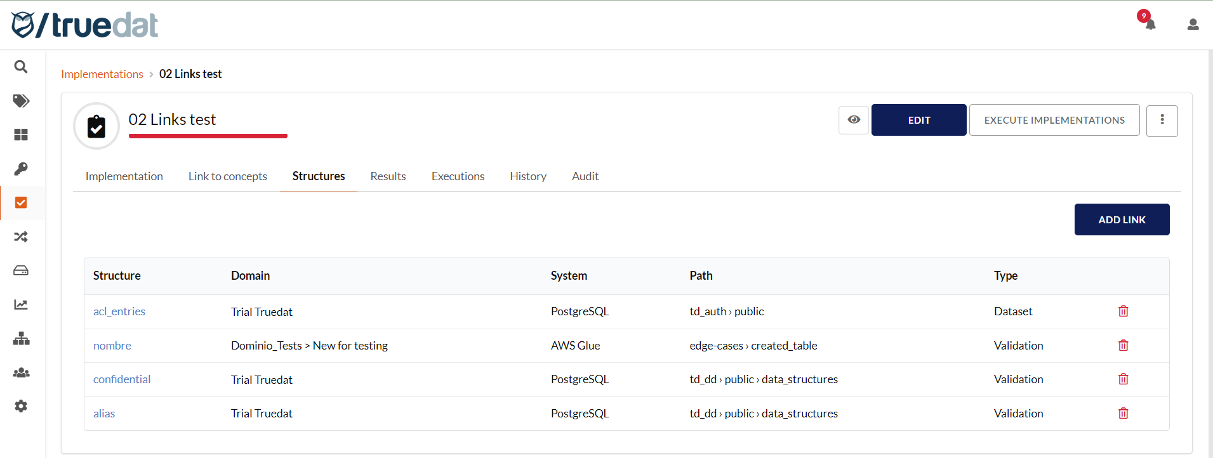
Task: Switch to the Link to concepts tab
Action: (x=227, y=176)
